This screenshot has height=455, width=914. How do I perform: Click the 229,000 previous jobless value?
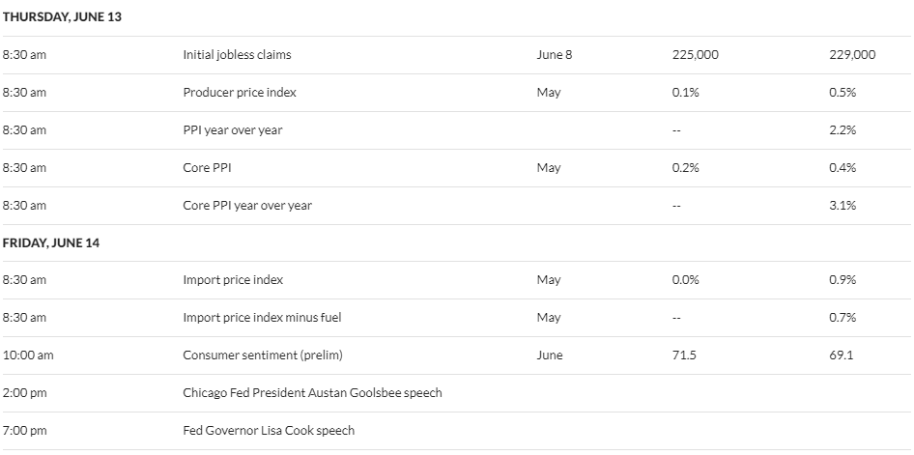[x=852, y=55]
